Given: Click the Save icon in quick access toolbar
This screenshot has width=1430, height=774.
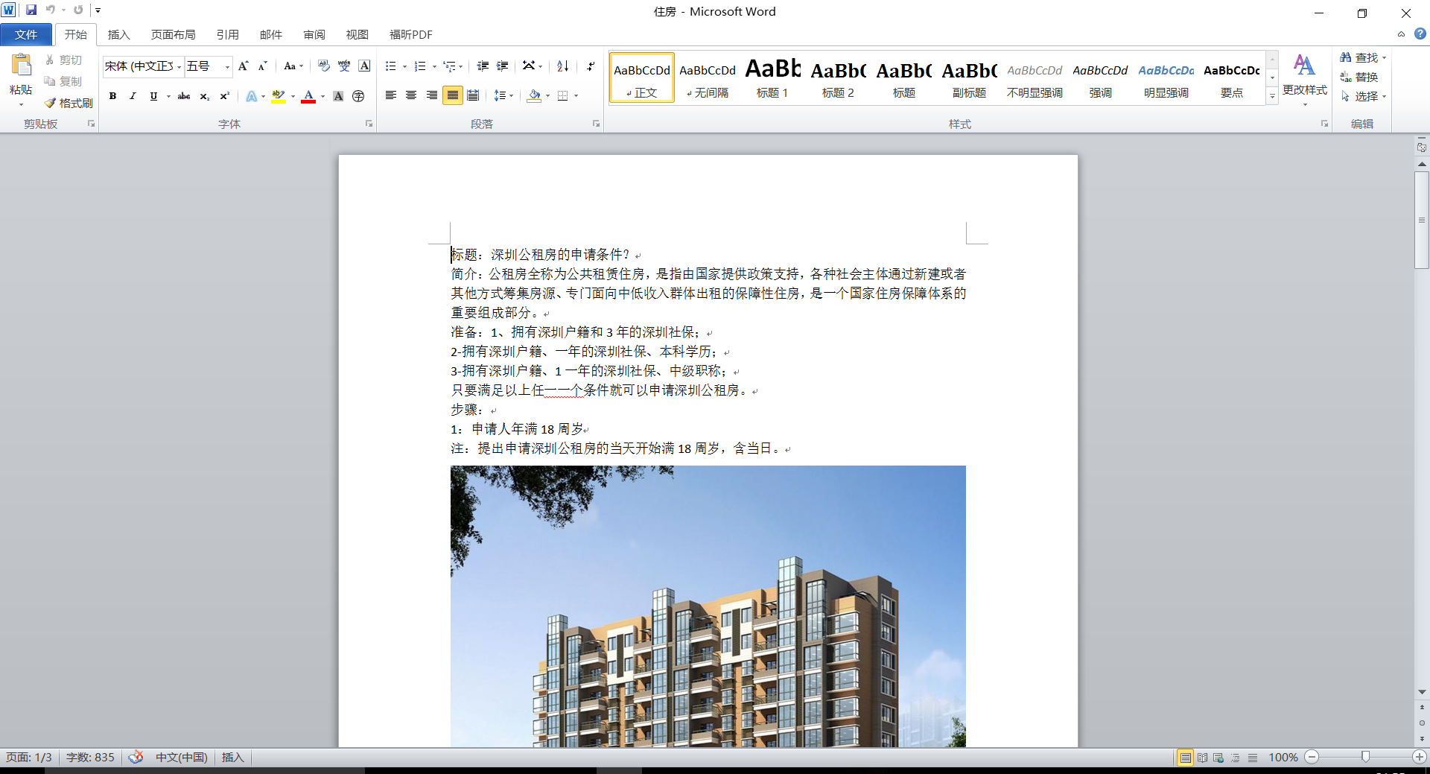Looking at the screenshot, I should [x=31, y=10].
